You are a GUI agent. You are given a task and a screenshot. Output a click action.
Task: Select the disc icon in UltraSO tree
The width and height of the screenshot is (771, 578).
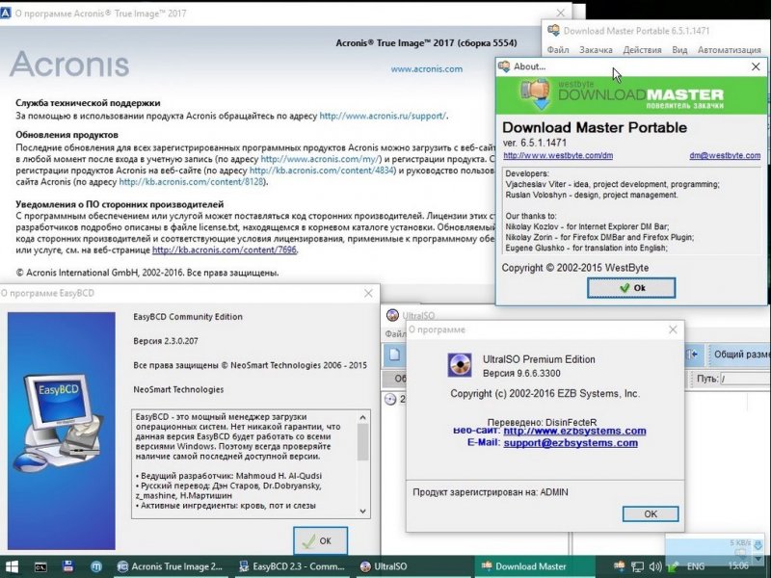coord(390,399)
